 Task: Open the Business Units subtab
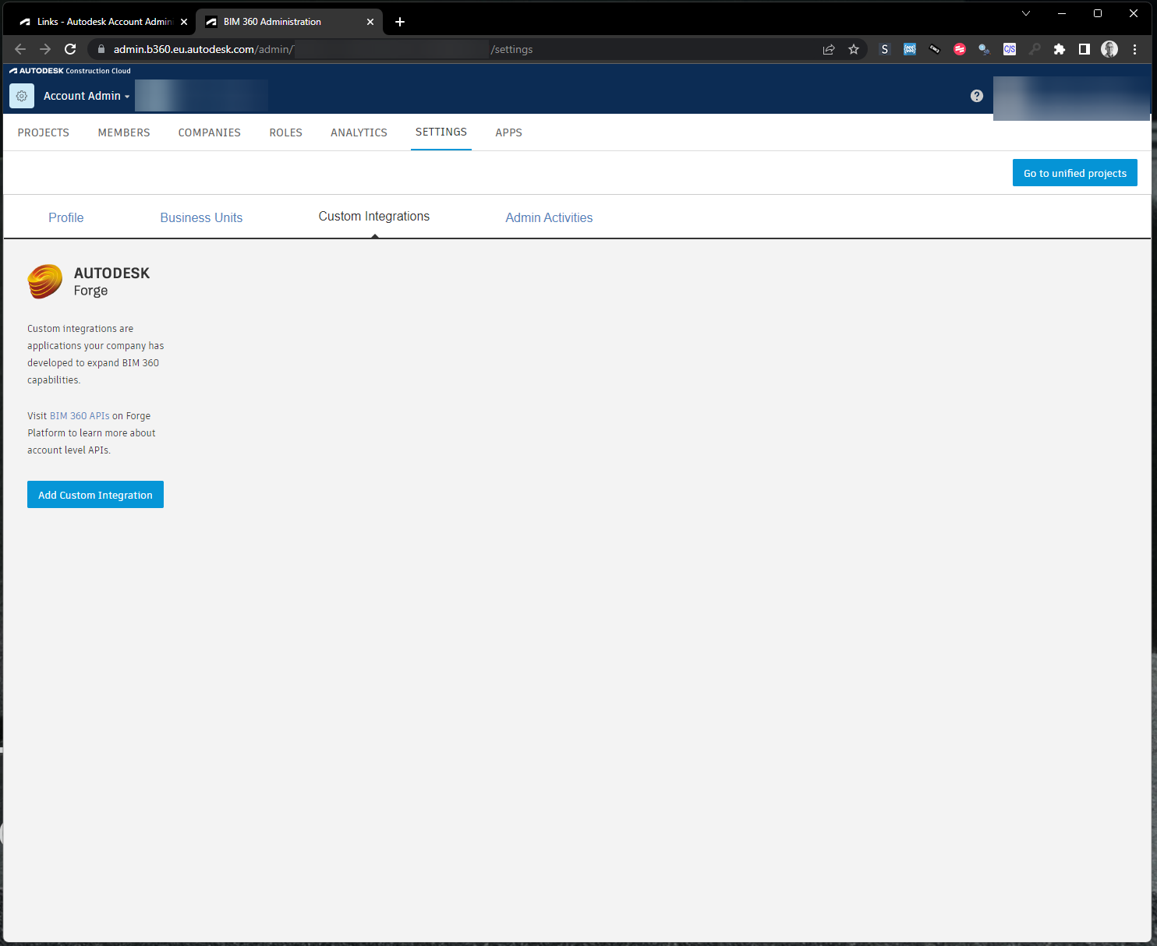[201, 217]
